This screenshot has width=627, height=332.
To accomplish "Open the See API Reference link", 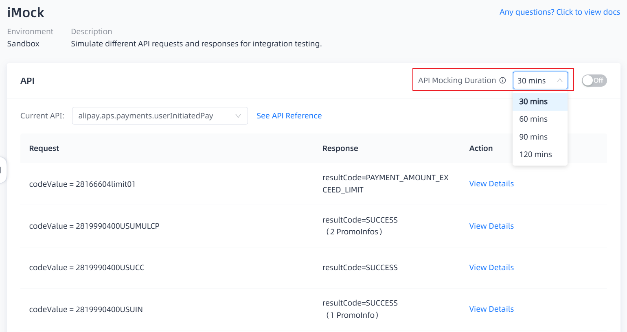I will (x=289, y=116).
